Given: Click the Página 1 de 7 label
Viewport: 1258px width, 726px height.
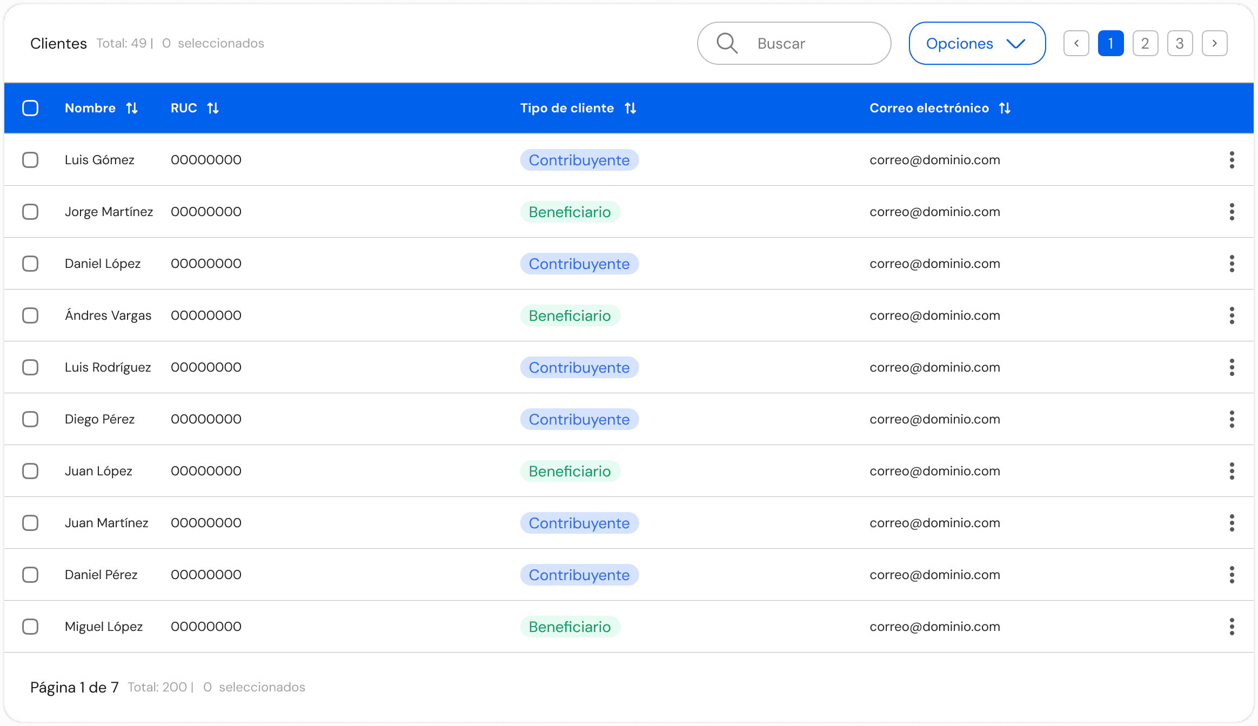Looking at the screenshot, I should coord(75,687).
